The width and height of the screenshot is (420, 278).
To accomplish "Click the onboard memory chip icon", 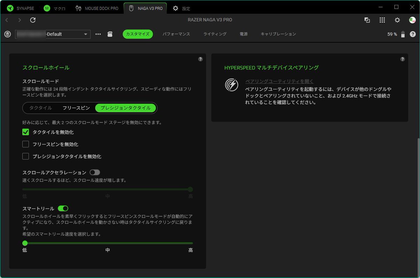I will 110,34.
